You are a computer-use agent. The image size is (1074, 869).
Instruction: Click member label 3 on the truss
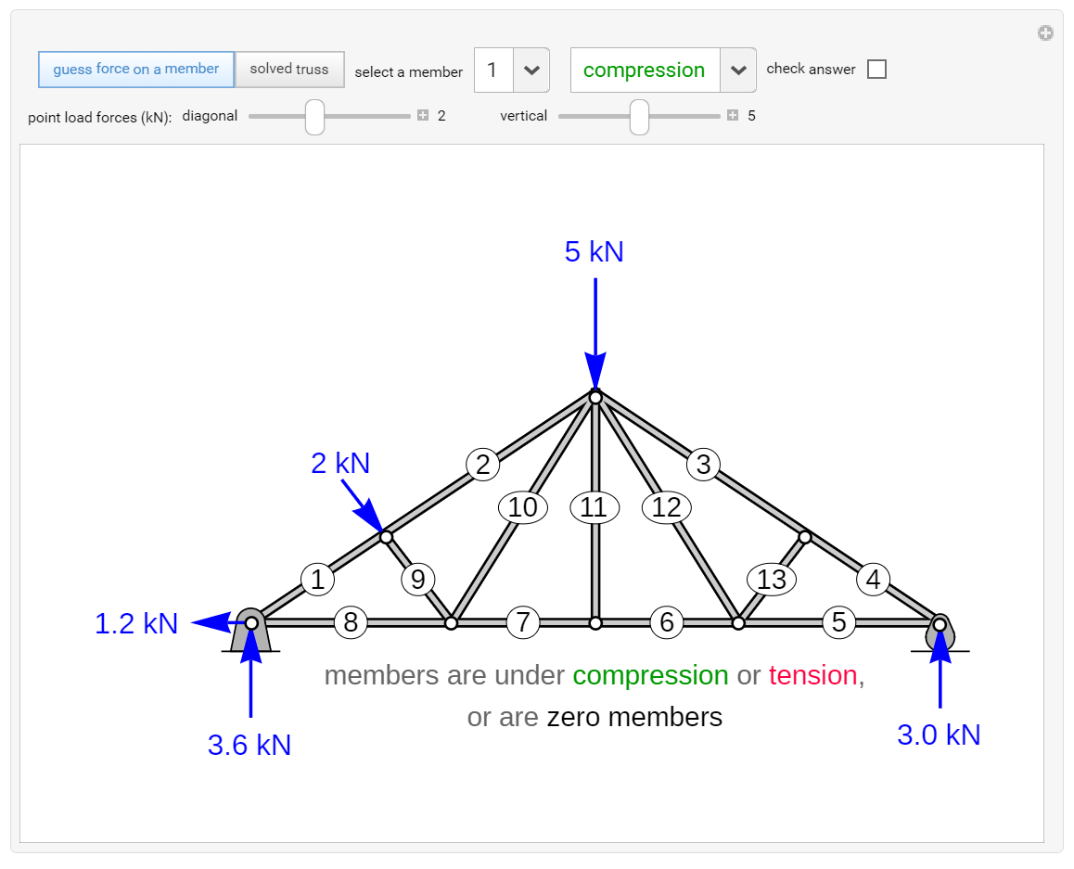(x=703, y=465)
